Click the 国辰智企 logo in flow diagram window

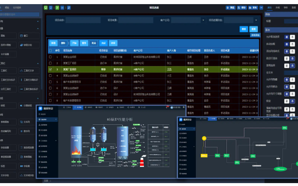click(x=185, y=119)
